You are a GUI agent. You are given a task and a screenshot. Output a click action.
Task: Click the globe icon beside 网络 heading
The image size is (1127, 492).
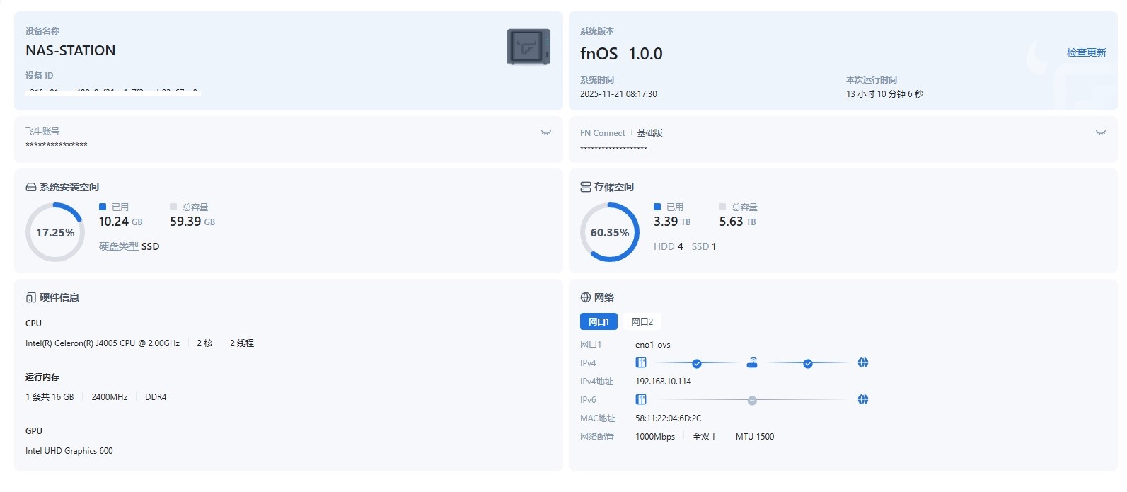coord(586,297)
